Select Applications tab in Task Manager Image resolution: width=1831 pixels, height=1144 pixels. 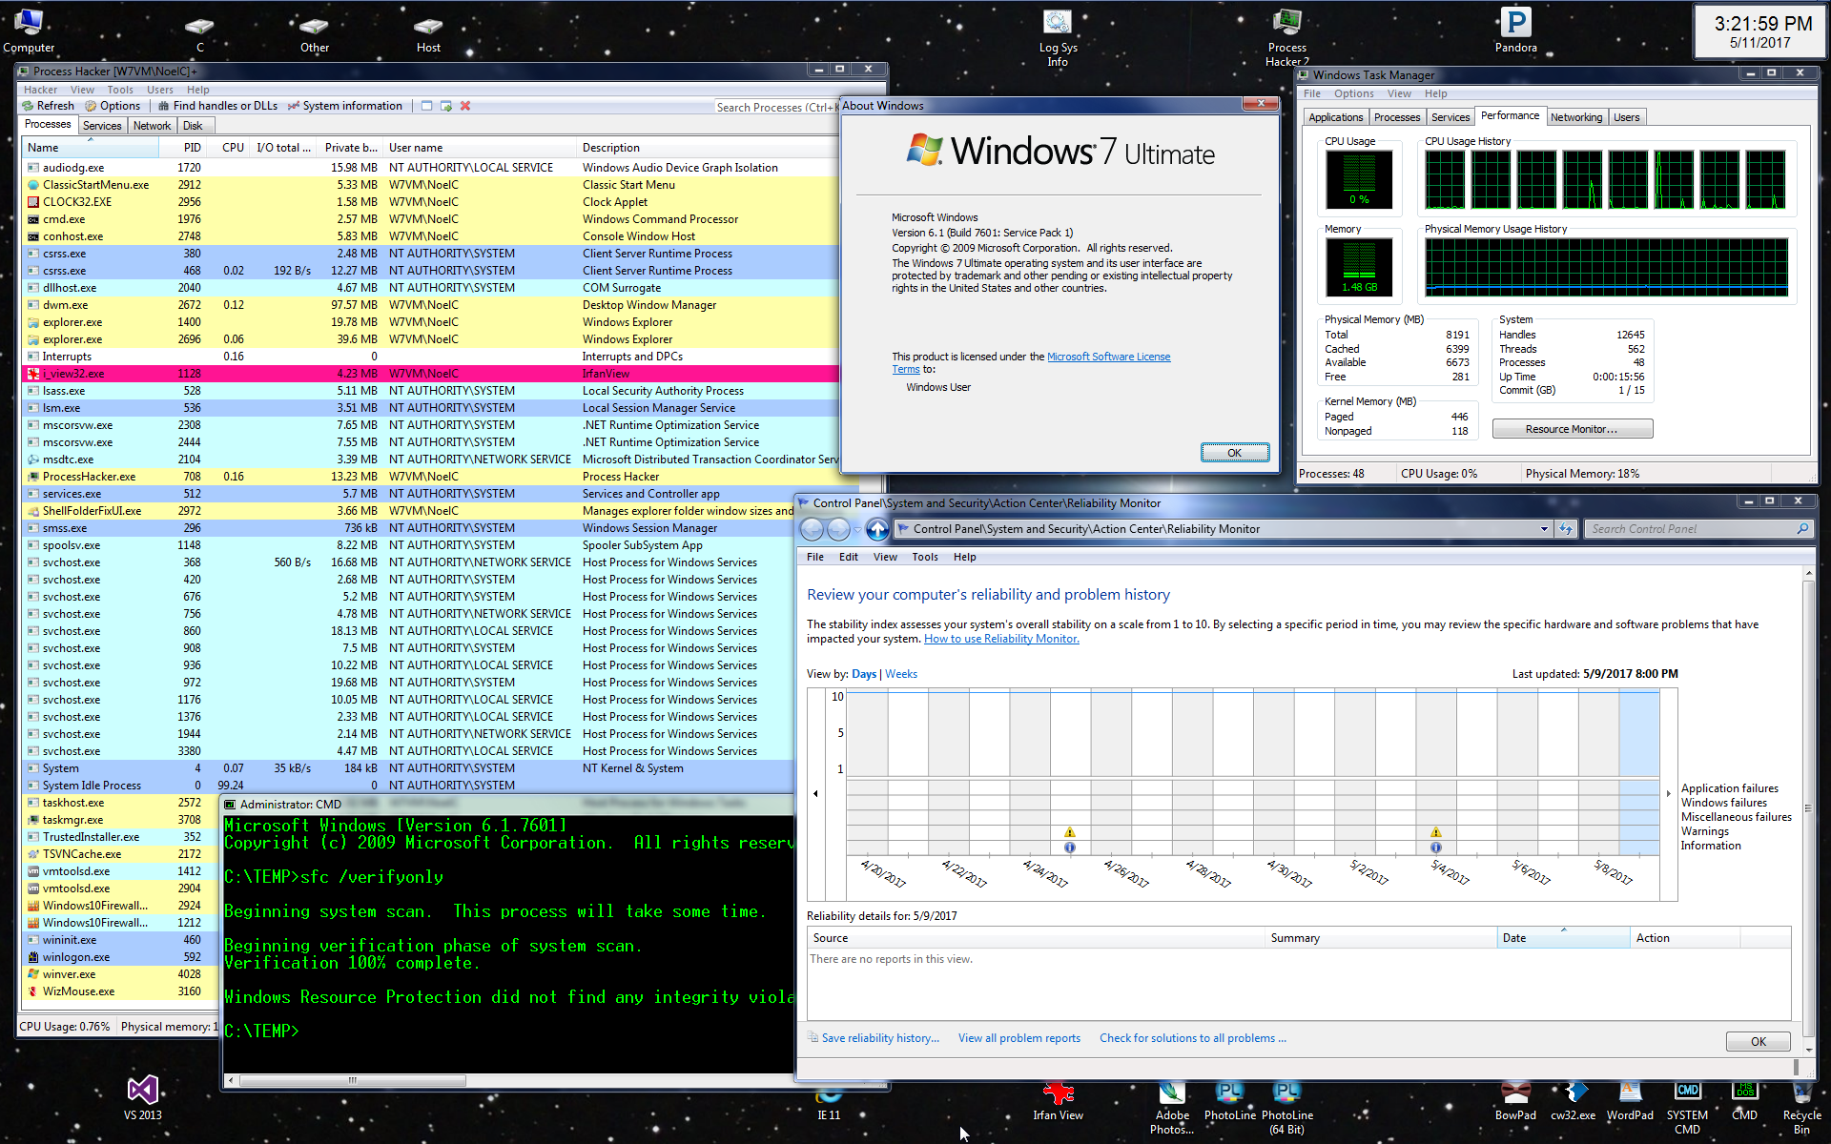click(x=1335, y=117)
